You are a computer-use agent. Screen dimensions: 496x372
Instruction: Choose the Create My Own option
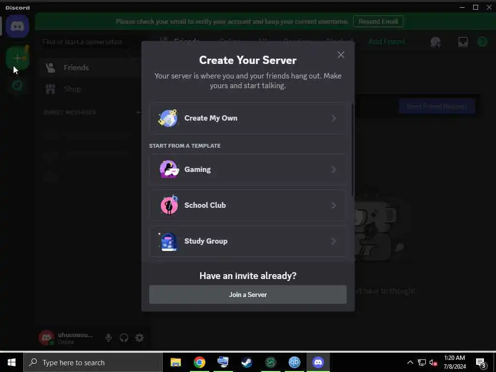pos(248,118)
